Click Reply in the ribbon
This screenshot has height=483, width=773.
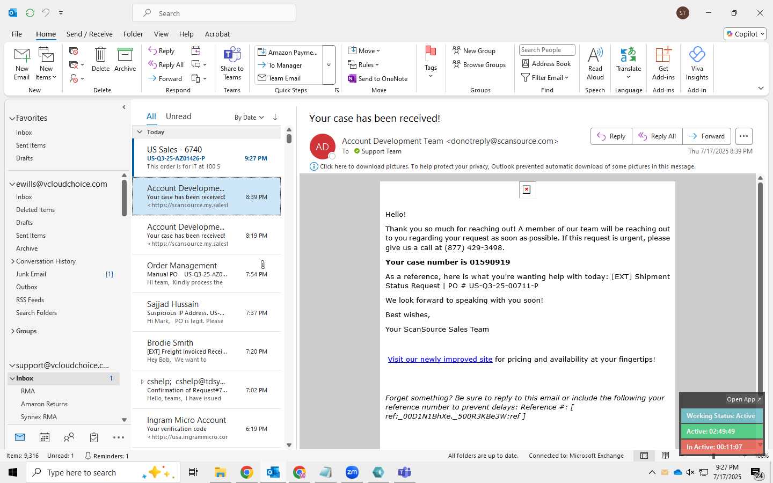[x=162, y=50]
